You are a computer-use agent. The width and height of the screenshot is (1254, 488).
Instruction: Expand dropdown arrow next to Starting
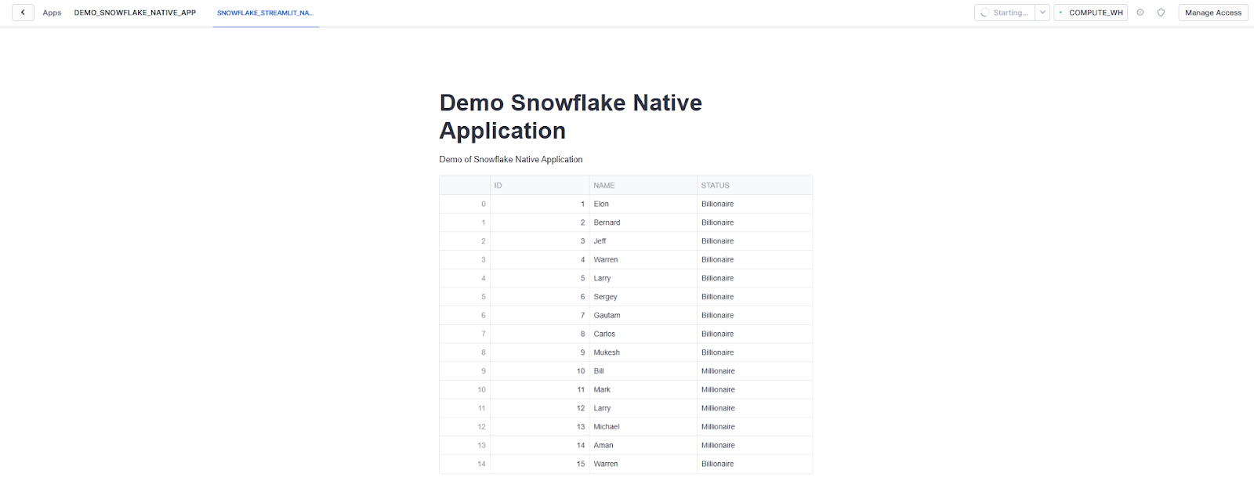pos(1042,13)
